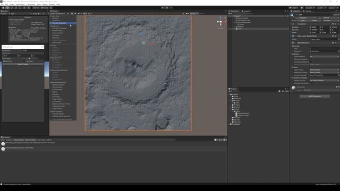The height and width of the screenshot is (191, 340).
Task: Open the File menu
Action: pyautogui.click(x=2, y=4)
